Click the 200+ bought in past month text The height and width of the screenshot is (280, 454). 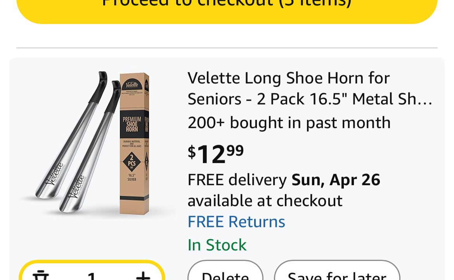pyautogui.click(x=289, y=123)
